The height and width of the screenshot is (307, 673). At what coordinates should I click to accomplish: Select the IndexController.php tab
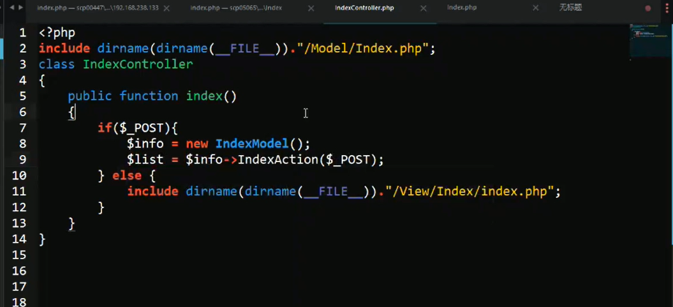364,8
